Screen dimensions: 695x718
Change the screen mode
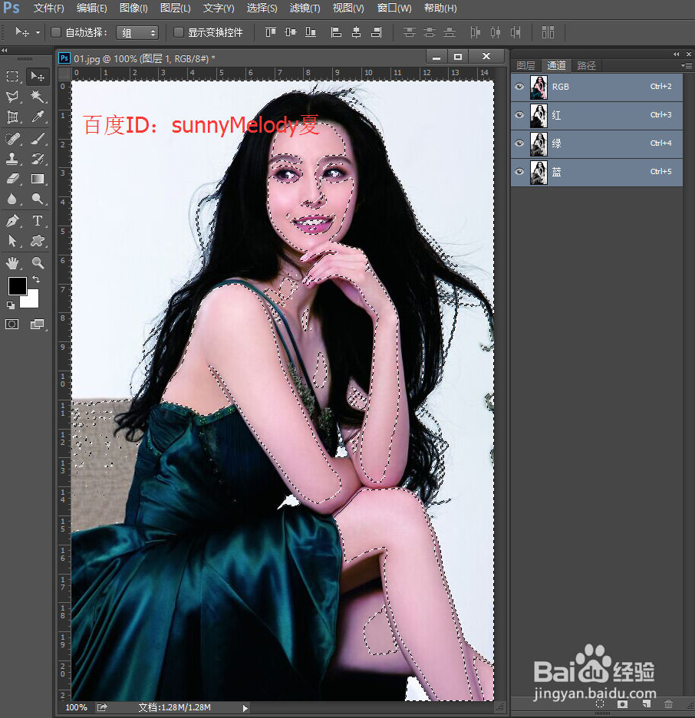click(x=37, y=324)
